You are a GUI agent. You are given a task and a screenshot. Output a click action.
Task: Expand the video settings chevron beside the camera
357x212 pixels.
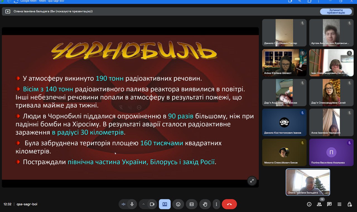point(144,204)
